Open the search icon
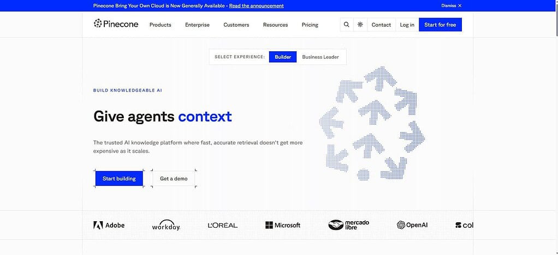 pyautogui.click(x=346, y=25)
